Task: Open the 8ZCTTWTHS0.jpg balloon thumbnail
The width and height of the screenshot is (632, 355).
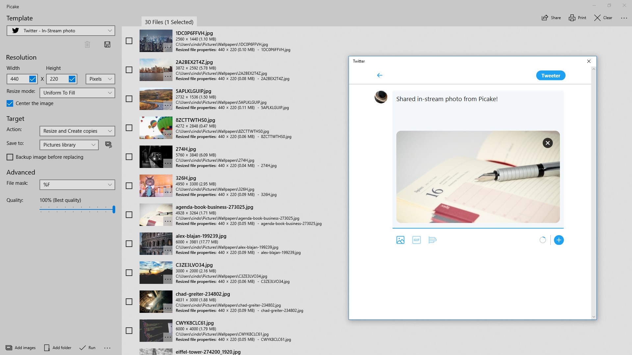Action: click(x=156, y=128)
